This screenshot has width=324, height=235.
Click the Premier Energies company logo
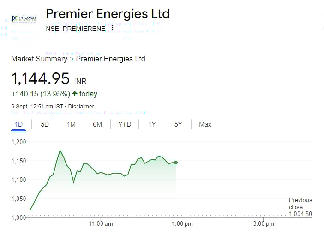[x=24, y=18]
